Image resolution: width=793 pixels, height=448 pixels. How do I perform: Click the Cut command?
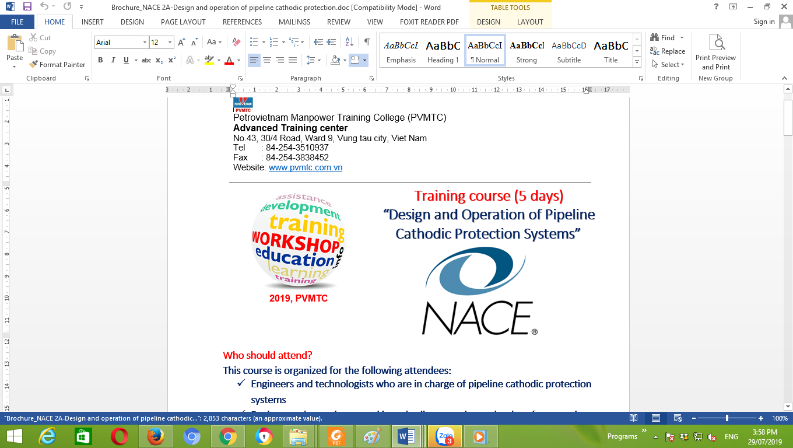point(40,38)
